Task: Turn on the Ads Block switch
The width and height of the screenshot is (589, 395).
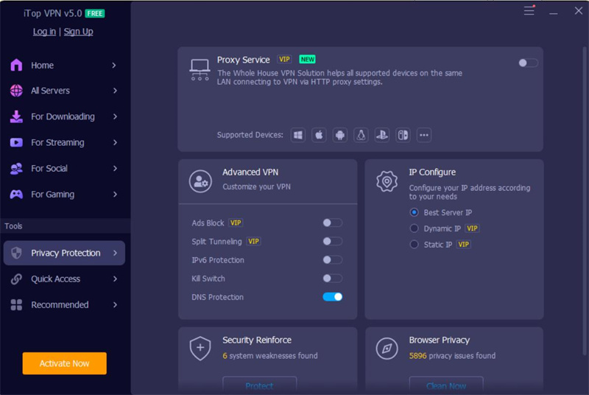Action: (333, 223)
